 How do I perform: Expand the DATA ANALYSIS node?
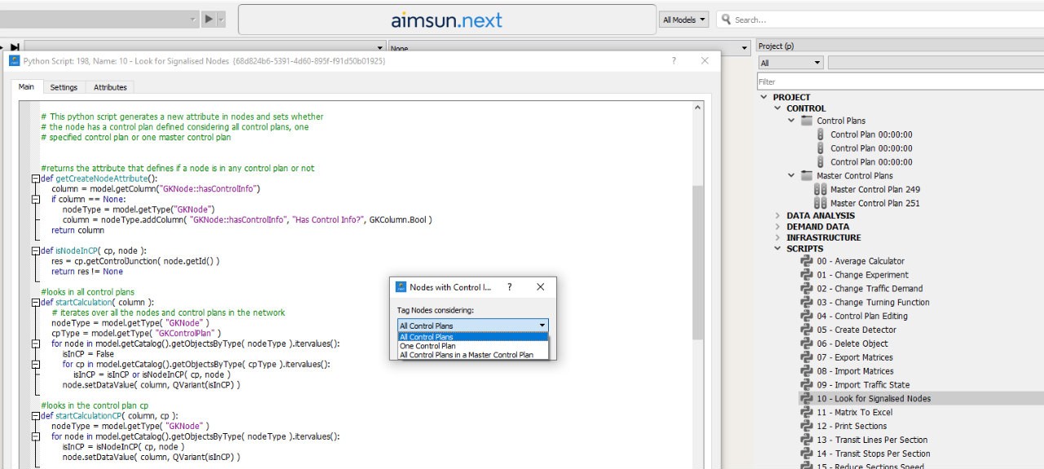tap(777, 216)
